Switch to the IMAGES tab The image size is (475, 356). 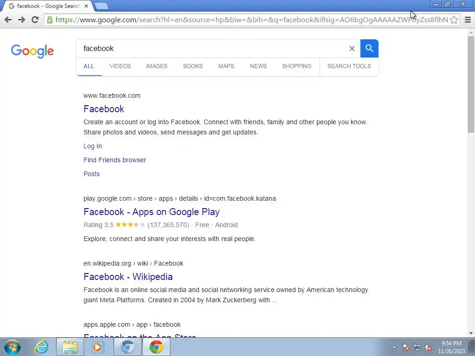tap(157, 66)
